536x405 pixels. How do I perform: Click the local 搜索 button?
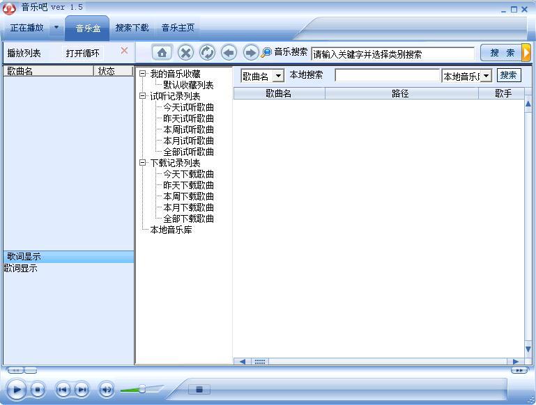[509, 75]
